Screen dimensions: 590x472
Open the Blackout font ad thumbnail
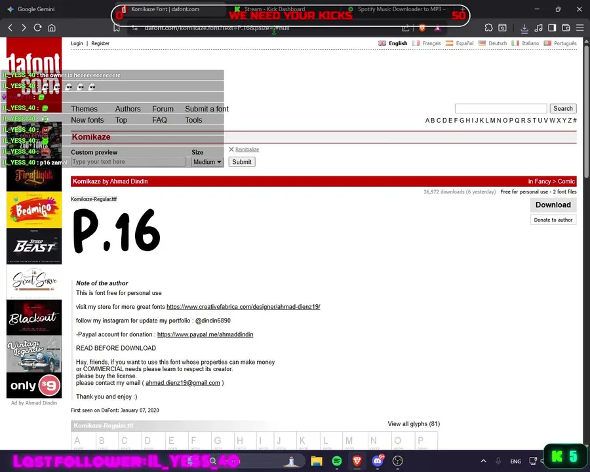coord(34,317)
